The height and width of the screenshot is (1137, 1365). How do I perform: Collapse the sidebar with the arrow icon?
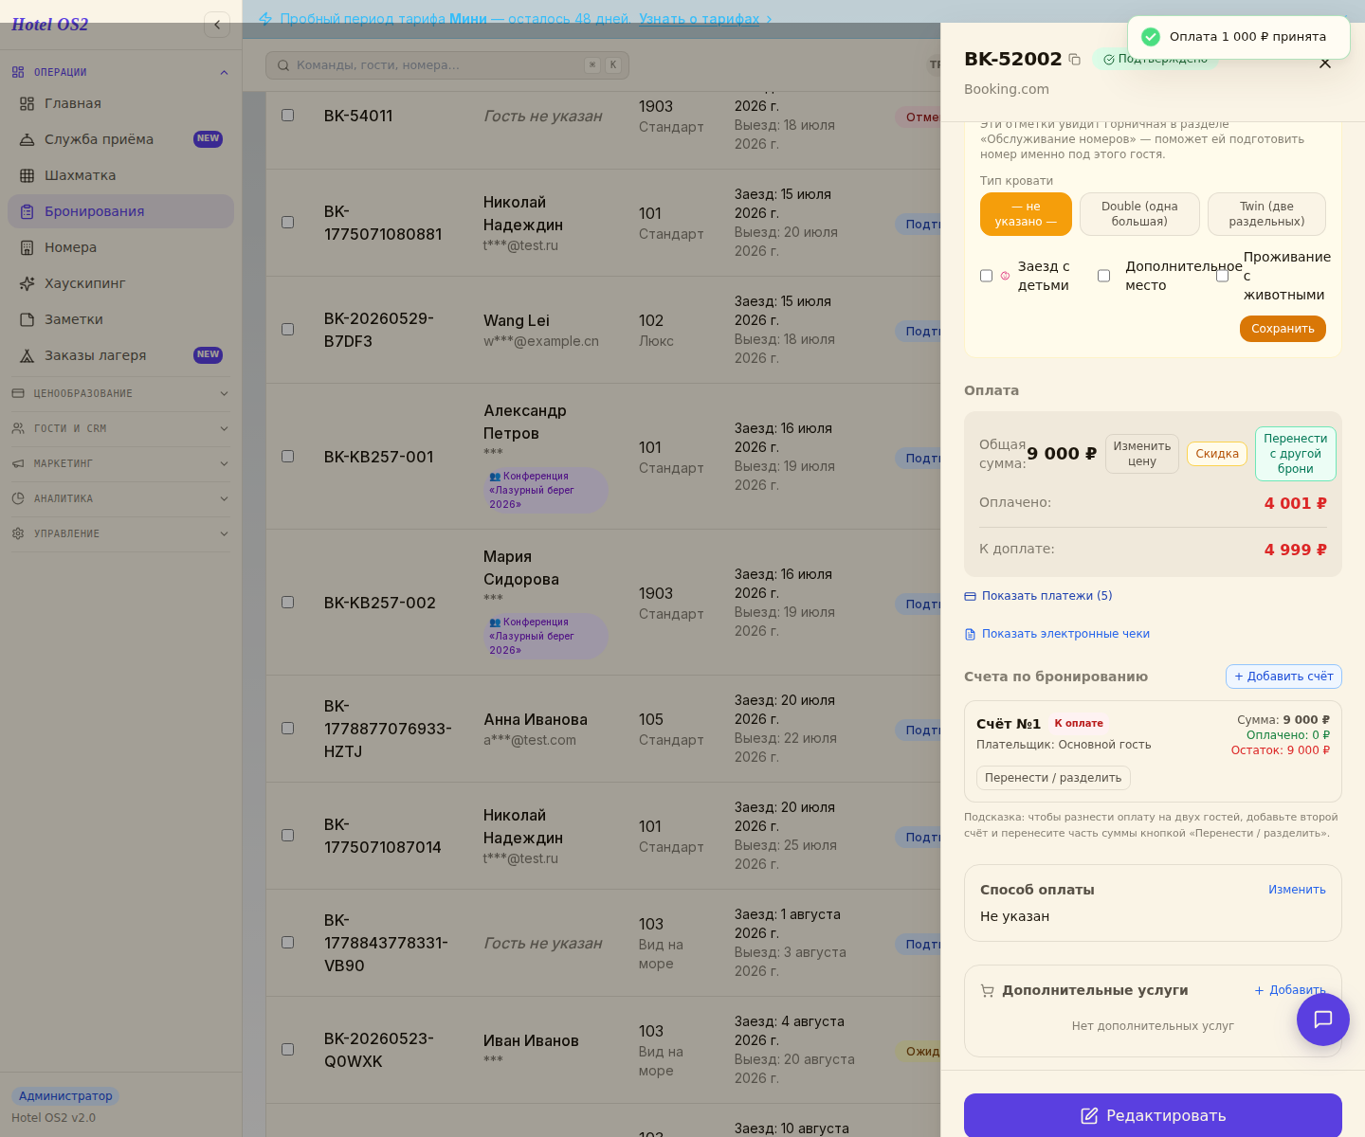[217, 25]
